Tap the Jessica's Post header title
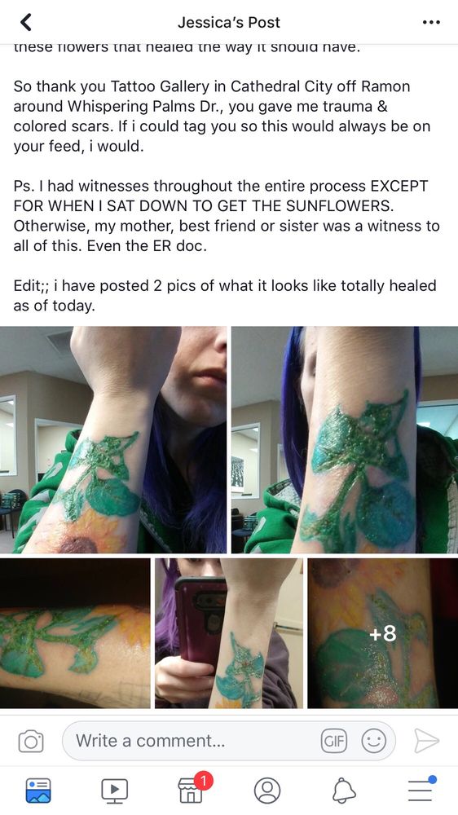The width and height of the screenshot is (458, 815). point(229,22)
